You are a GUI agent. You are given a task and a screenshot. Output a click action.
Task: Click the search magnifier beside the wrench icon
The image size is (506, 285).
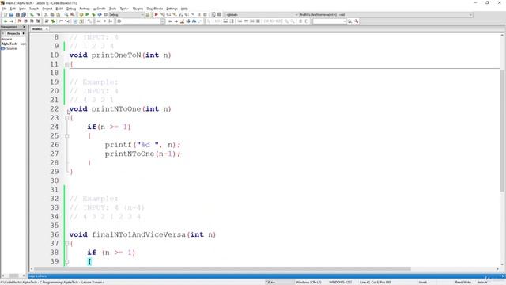[x=349, y=21]
